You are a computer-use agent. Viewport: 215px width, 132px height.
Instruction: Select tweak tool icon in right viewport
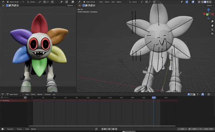pyautogui.click(x=80, y=5)
